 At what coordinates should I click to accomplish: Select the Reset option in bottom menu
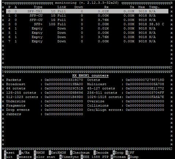click(x=9, y=153)
